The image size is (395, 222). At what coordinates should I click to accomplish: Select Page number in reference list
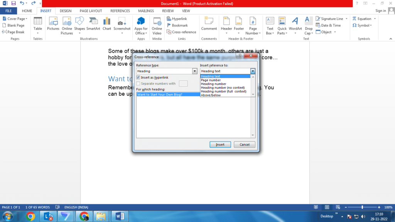(x=212, y=80)
